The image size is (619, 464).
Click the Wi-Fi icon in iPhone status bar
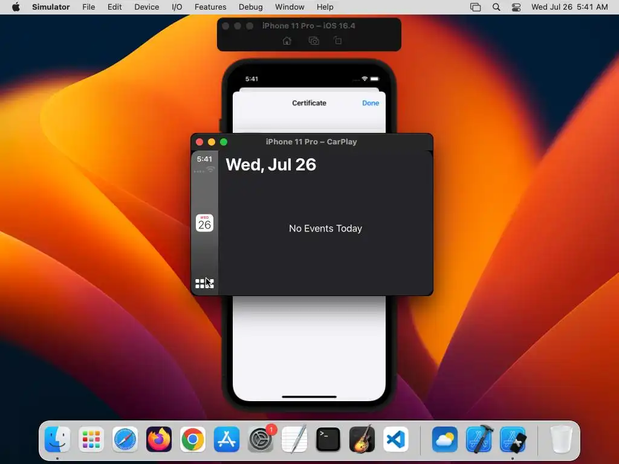coord(365,79)
